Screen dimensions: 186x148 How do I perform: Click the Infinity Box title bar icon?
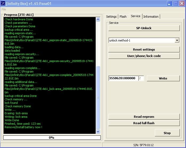coord(3,3)
